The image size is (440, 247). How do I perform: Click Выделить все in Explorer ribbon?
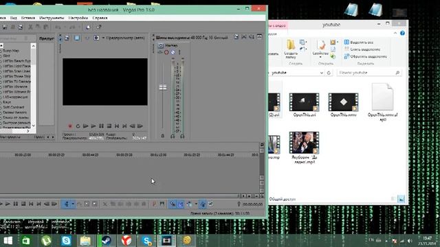tap(359, 43)
